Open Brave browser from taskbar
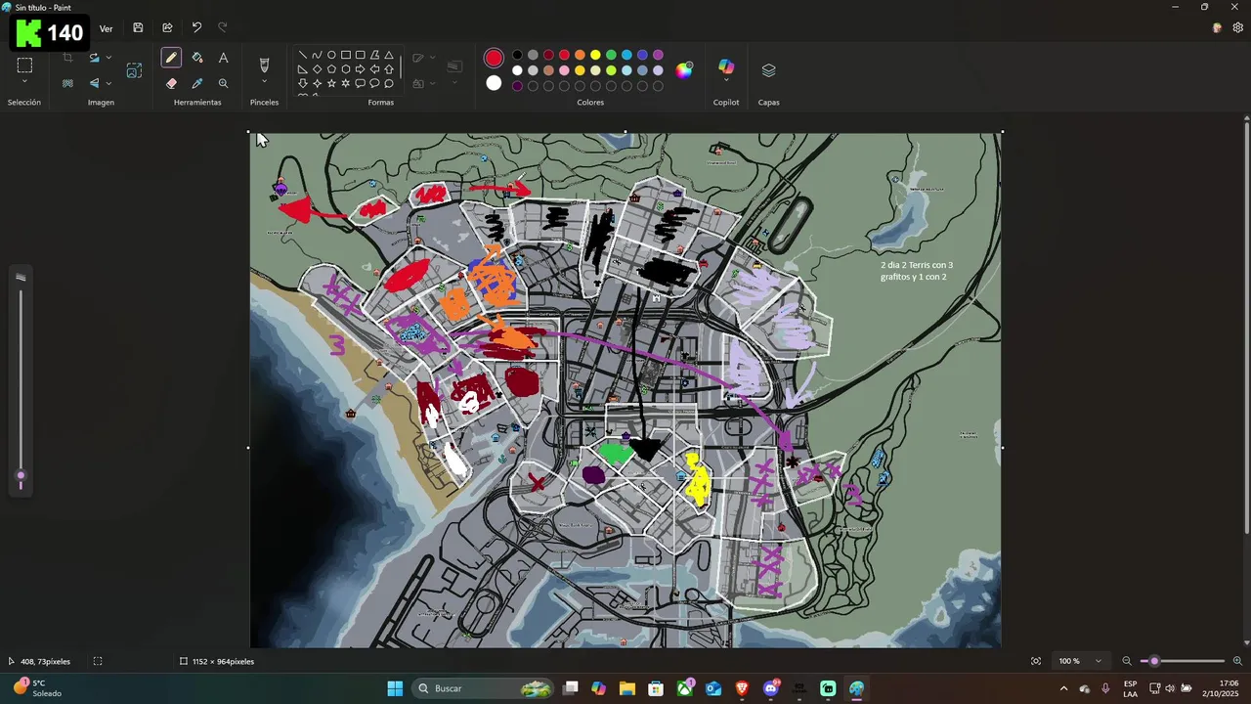This screenshot has height=704, width=1251. coord(742,688)
